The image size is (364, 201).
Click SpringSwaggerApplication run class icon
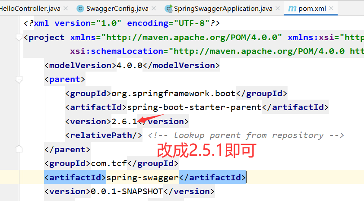168,9
